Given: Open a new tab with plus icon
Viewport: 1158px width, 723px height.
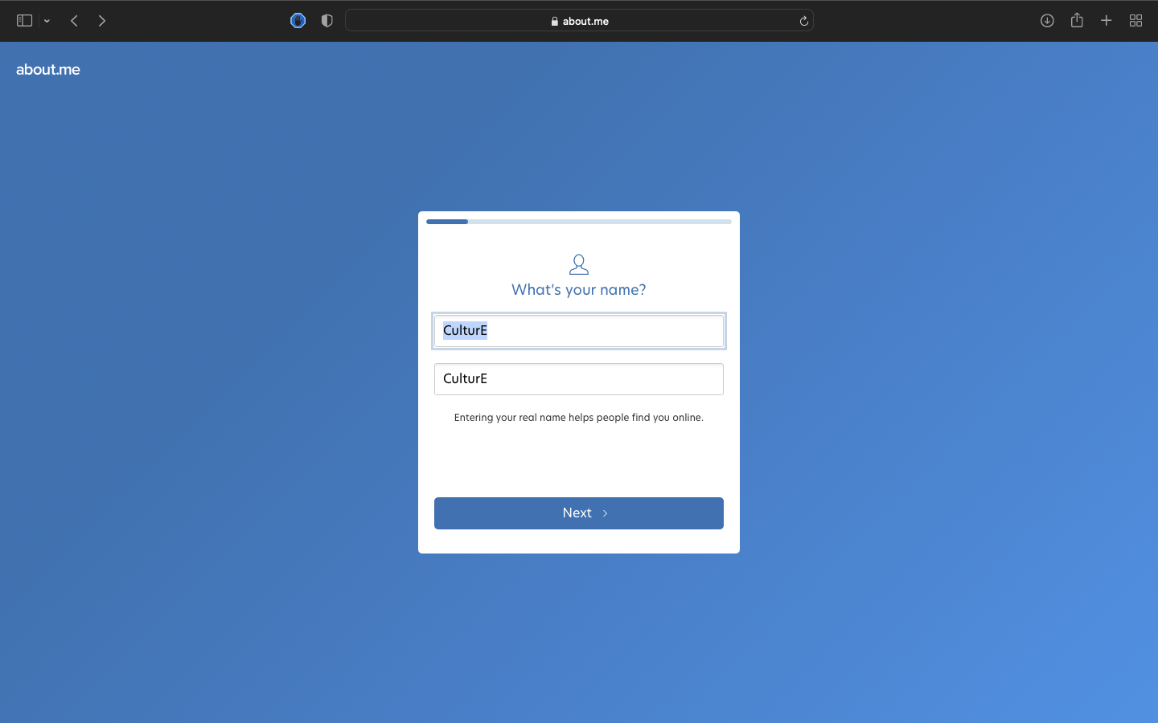Looking at the screenshot, I should [x=1107, y=21].
